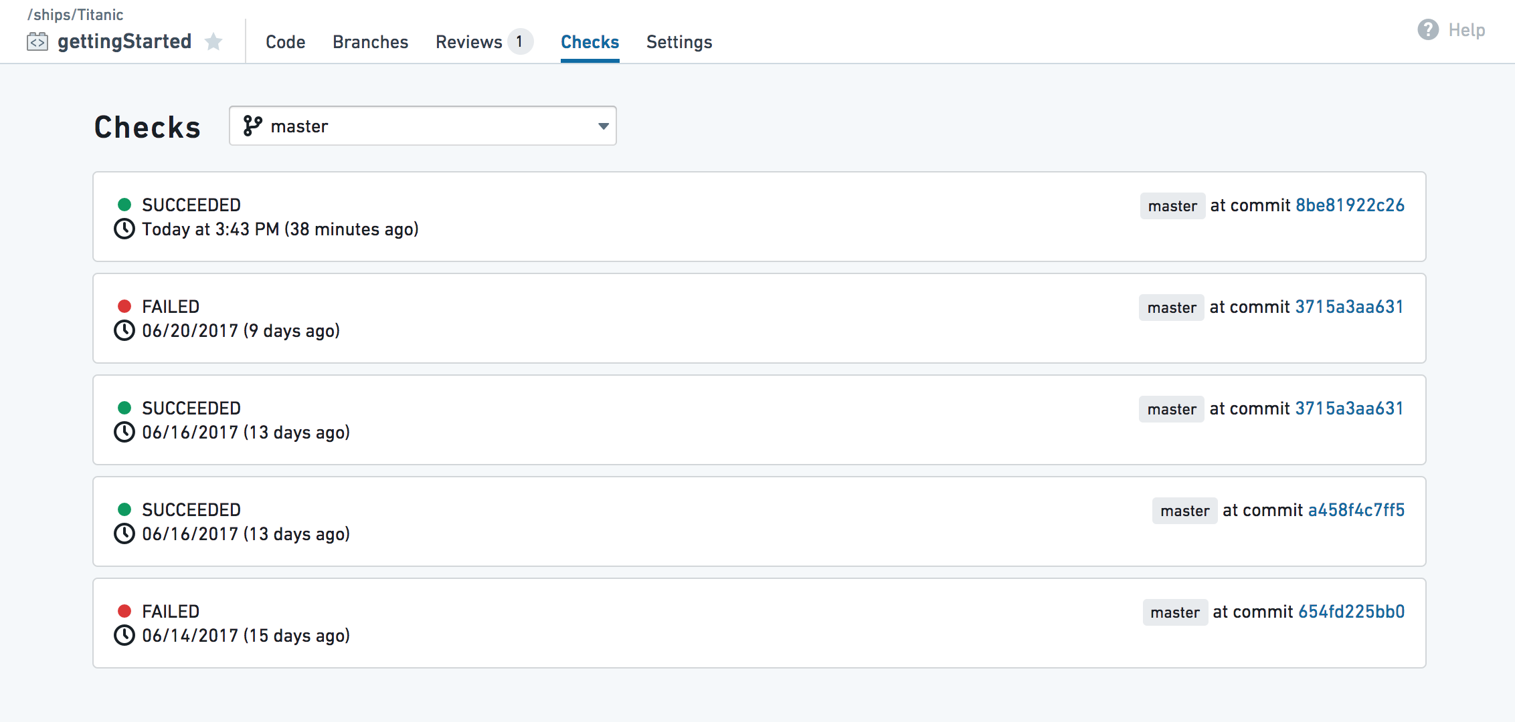The width and height of the screenshot is (1515, 722).
Task: Click the red status dot of the 06/20/2017 check
Action: point(124,306)
